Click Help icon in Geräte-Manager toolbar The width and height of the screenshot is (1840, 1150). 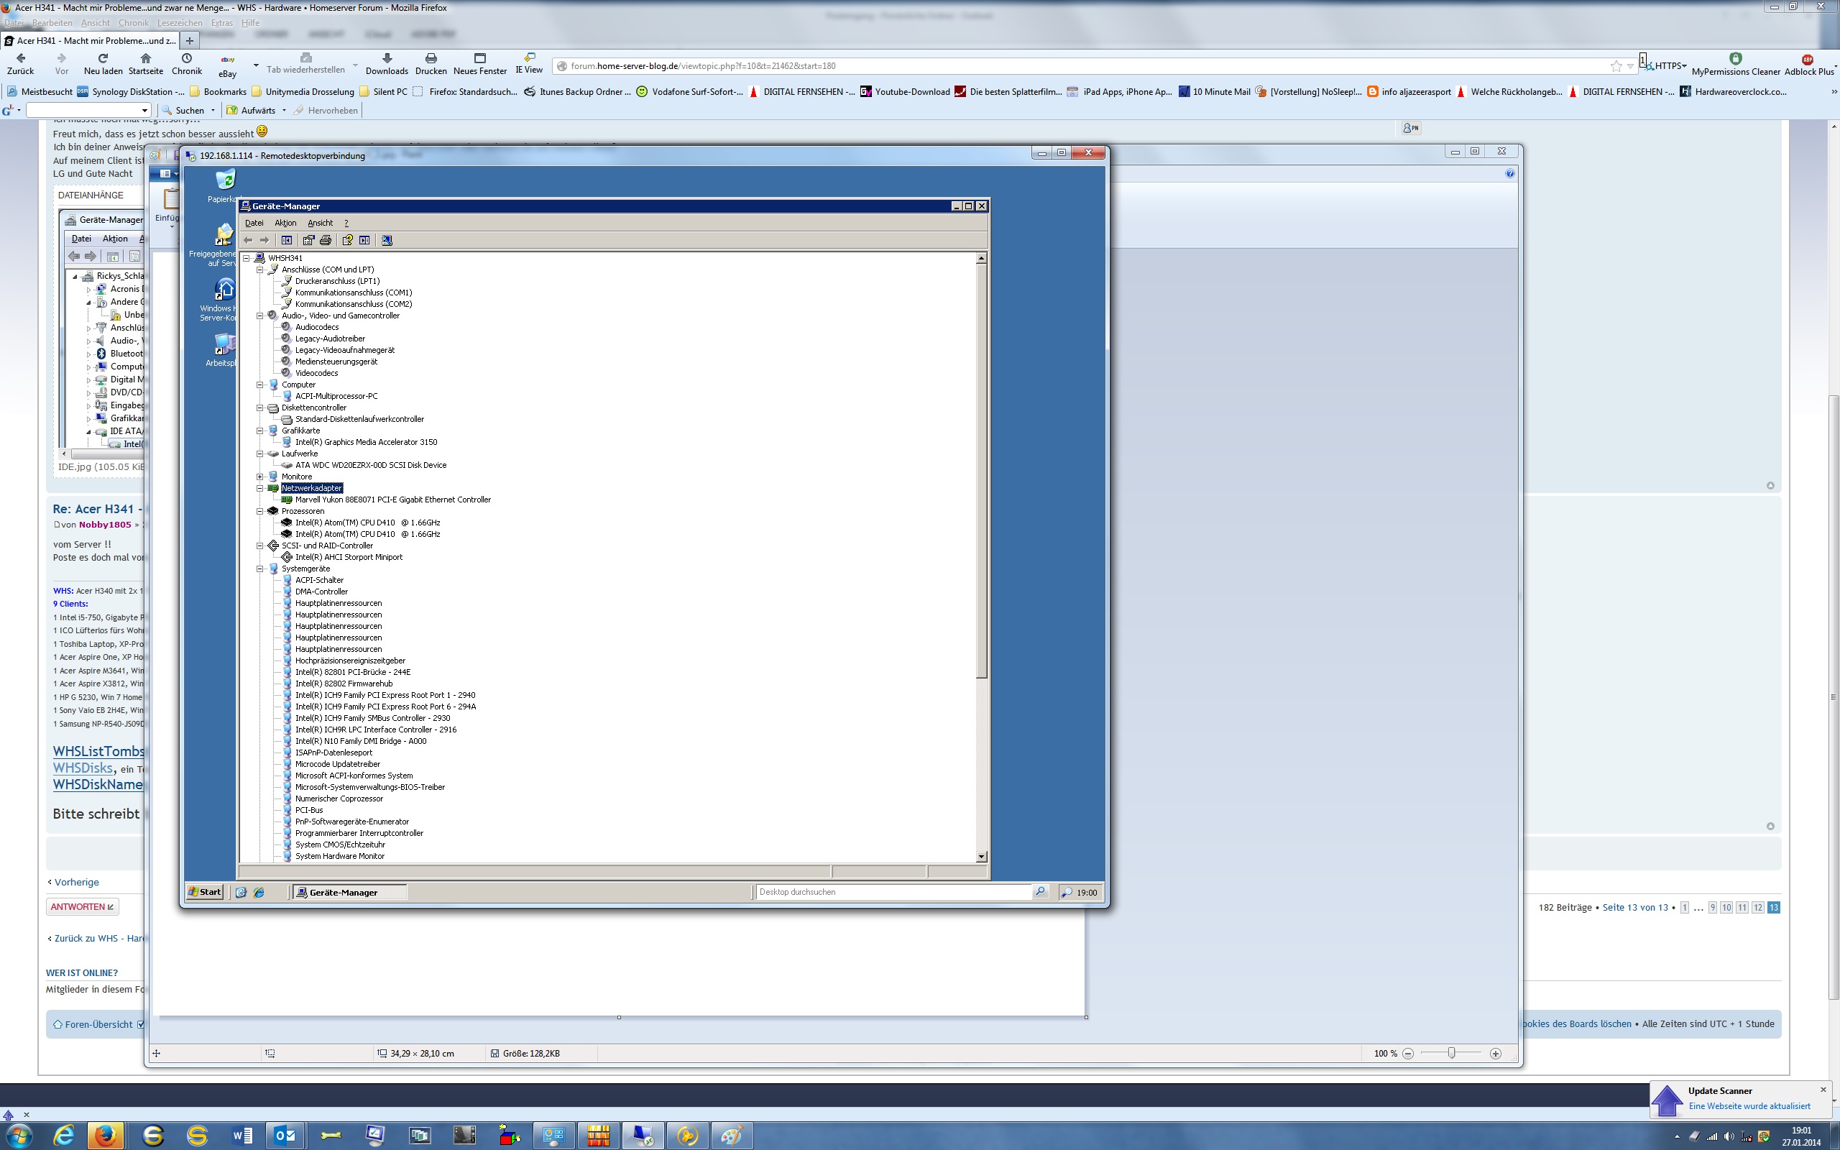pos(347,240)
